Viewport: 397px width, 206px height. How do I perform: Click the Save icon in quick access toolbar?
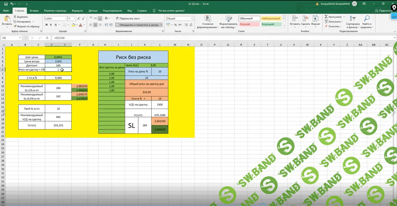6,4
